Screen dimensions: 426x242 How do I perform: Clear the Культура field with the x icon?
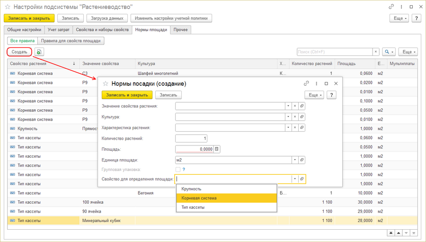coord(294,117)
